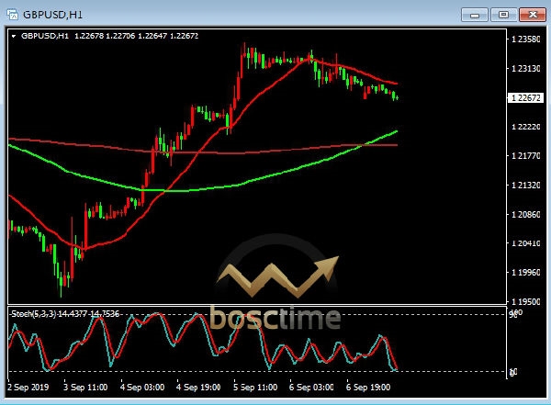Click the current price label 1.22672

(x=525, y=97)
